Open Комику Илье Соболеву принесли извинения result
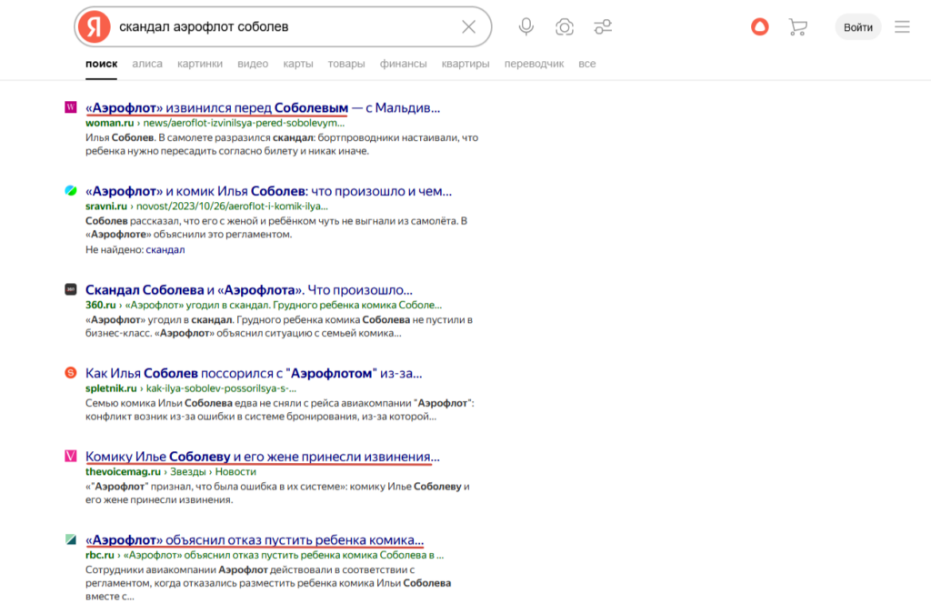Screen dimensions: 931x604 point(263,456)
